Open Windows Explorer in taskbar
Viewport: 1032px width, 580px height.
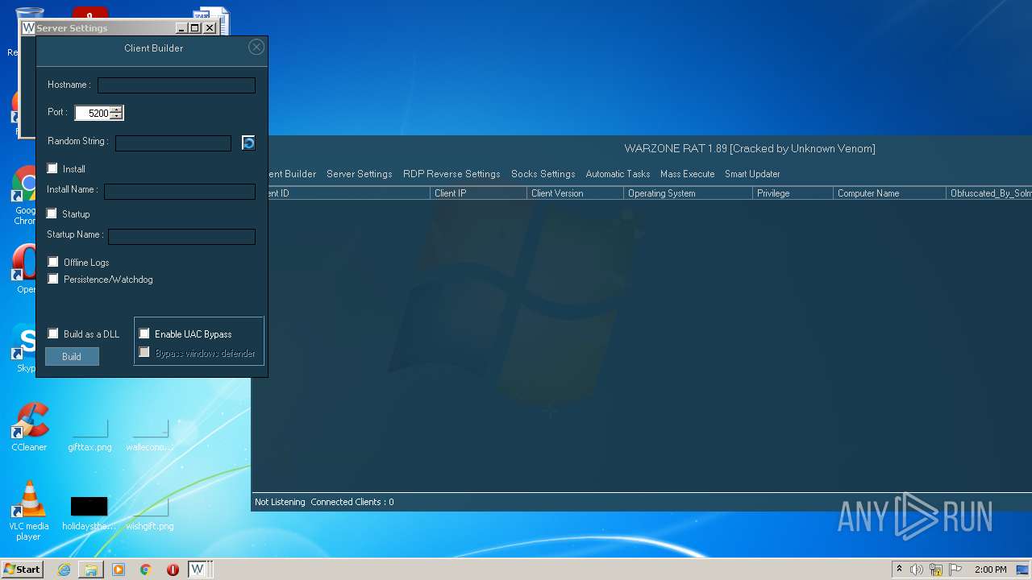[x=91, y=570]
